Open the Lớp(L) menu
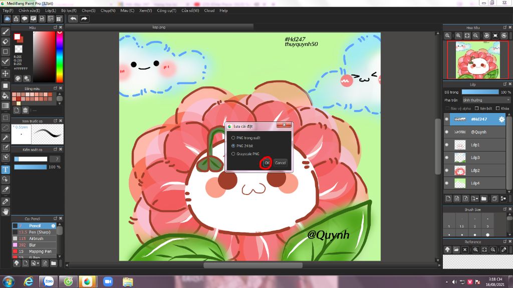513x288 pixels. [51, 10]
